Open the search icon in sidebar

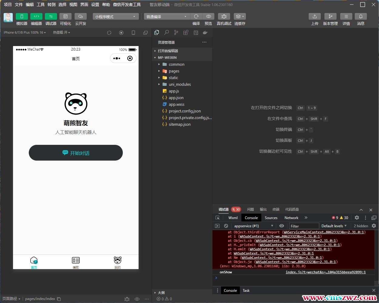coord(166,32)
